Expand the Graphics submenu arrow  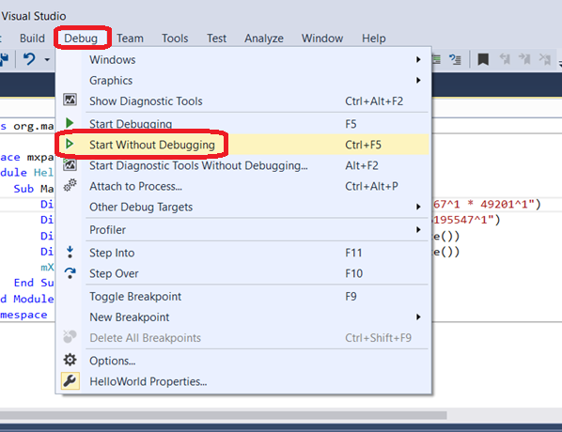(x=418, y=80)
